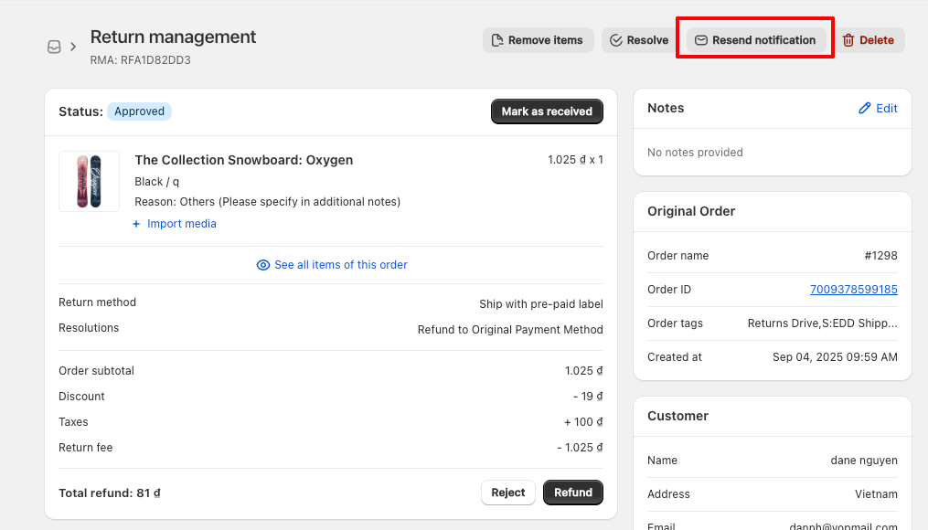Viewport: 928px width, 530px height.
Task: Click the plus icon next to Import media
Action: pos(137,224)
